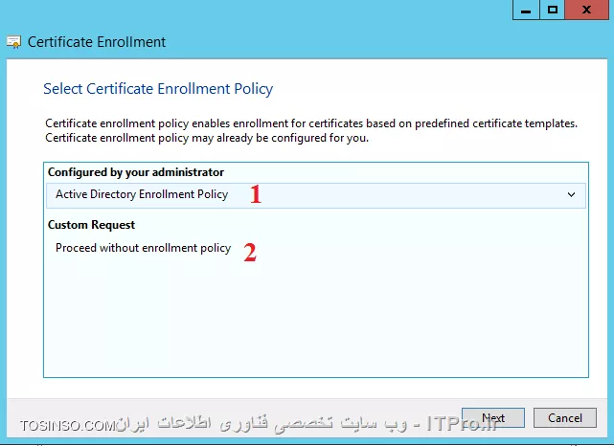
Task: Click the 'Certificate Enrollment' window title text
Action: [x=97, y=42]
